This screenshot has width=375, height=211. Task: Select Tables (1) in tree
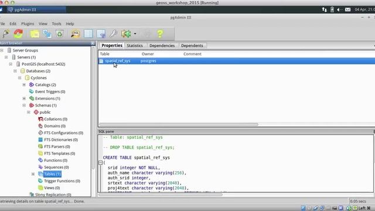point(52,174)
